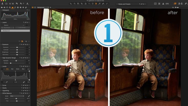Click the X delete icon in the top toolbar
Image resolution: width=188 pixels, height=106 pixels.
[x=13, y=4]
